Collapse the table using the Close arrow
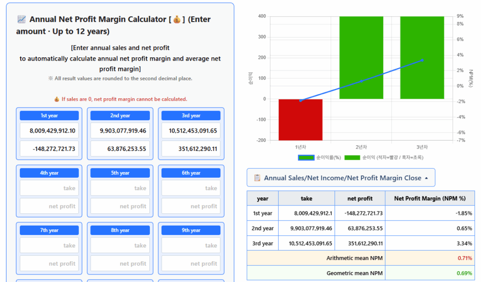The height and width of the screenshot is (282, 481). [x=426, y=178]
